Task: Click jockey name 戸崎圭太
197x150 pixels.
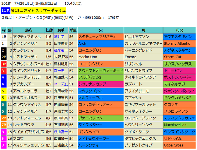Action: pos(61,111)
